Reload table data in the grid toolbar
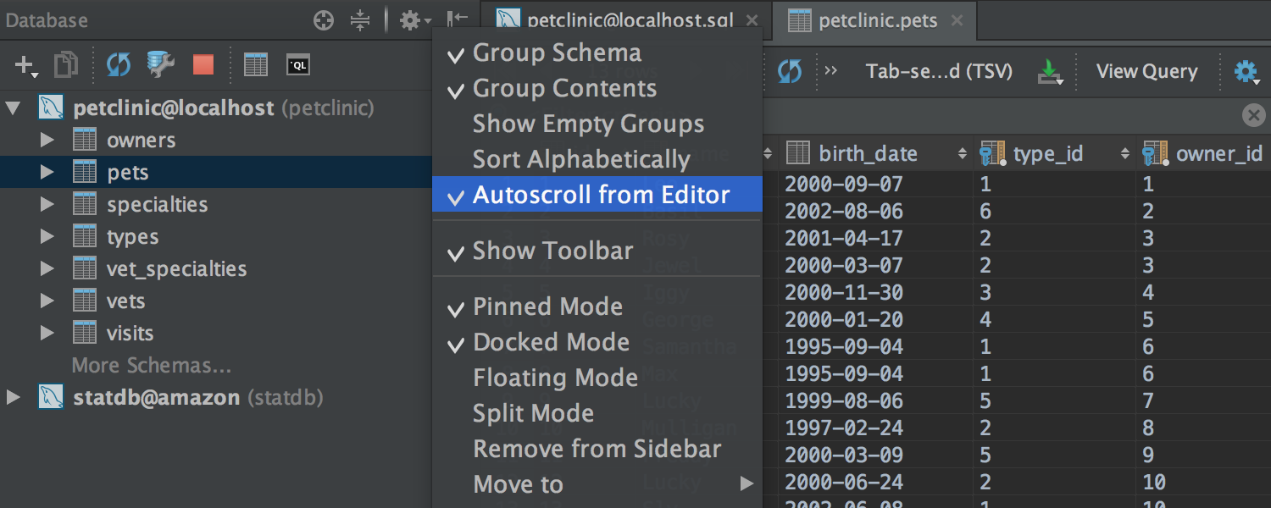The width and height of the screenshot is (1271, 508). tap(789, 72)
